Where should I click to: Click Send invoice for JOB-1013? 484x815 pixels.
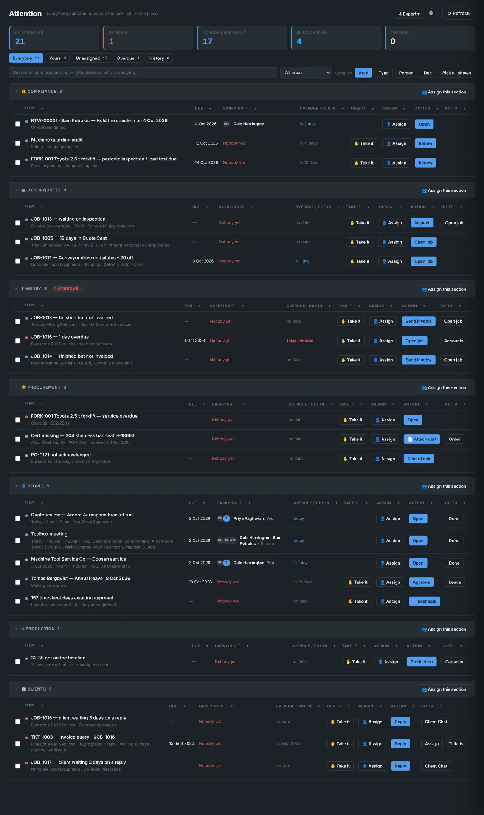click(419, 322)
